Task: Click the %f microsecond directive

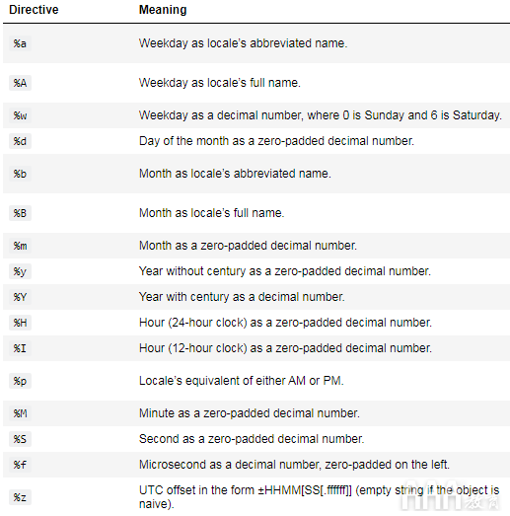Action: [x=20, y=465]
